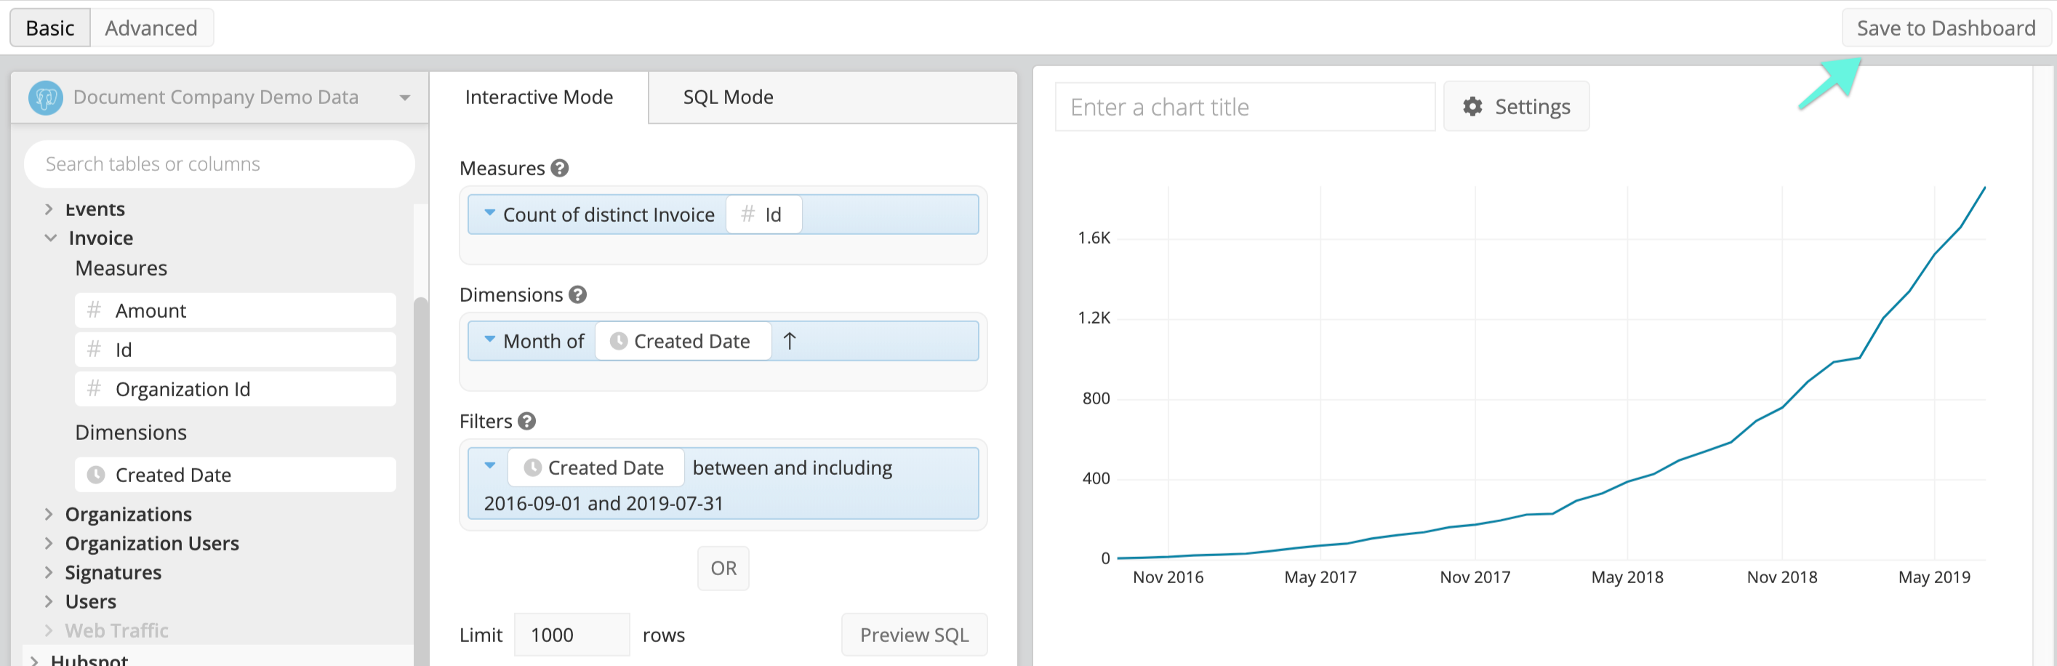Image resolution: width=2057 pixels, height=666 pixels.
Task: Click the Measures heading under Invoice
Action: tap(121, 268)
